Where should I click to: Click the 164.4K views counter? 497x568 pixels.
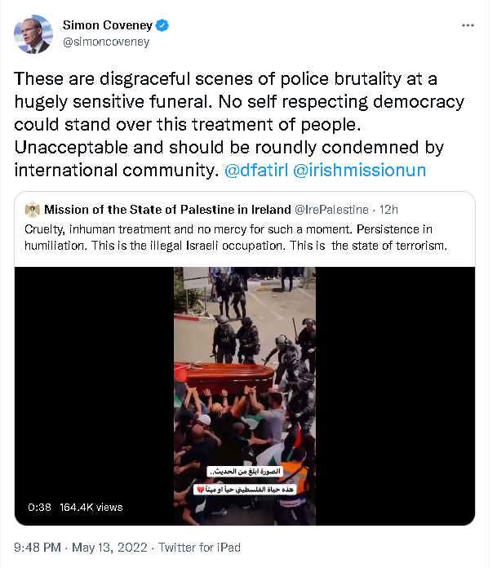(91, 507)
